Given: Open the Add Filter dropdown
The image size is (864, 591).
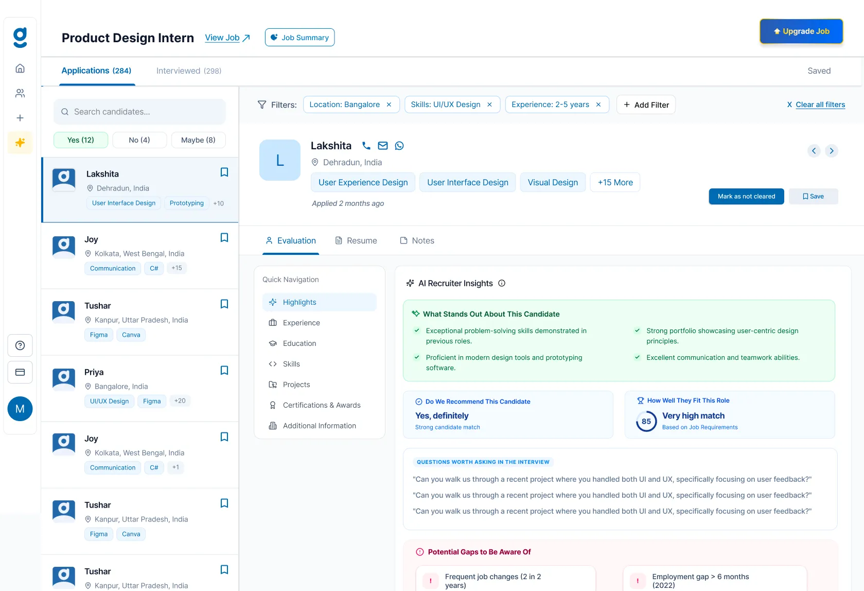Looking at the screenshot, I should pyautogui.click(x=646, y=105).
